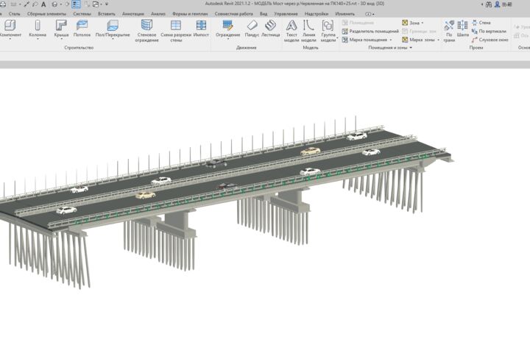The image size is (530, 353).
Task: Select the По грани opening tool
Action: tap(449, 31)
